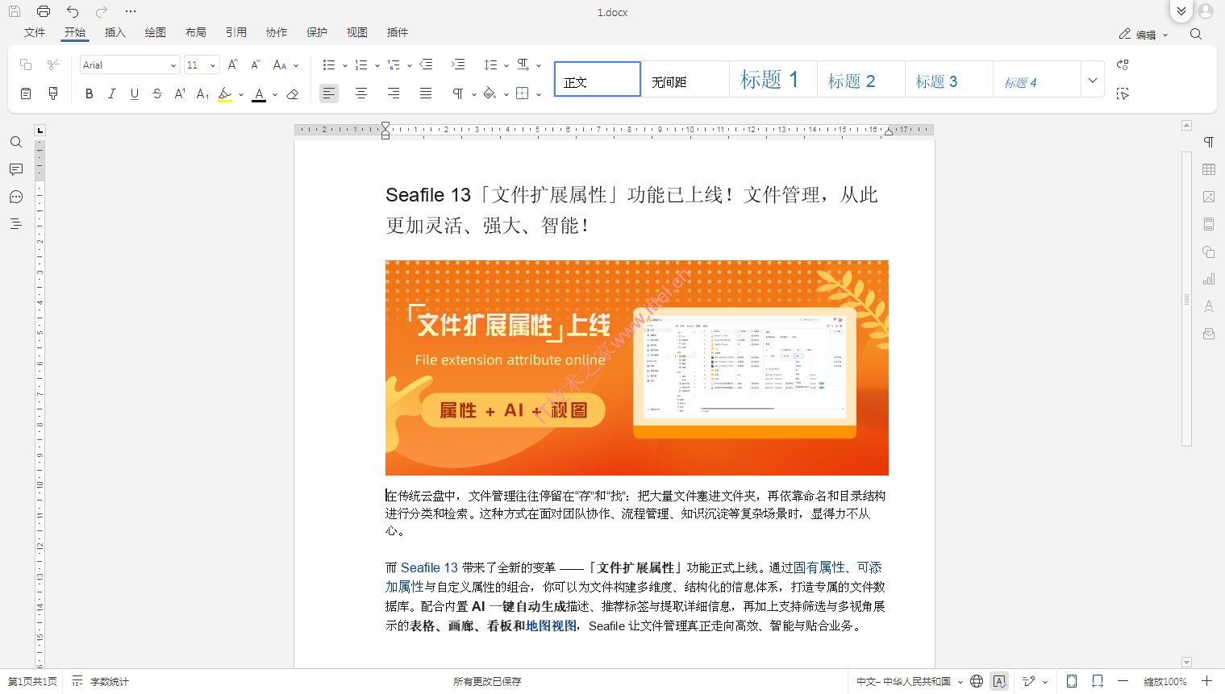Click the zoom in plus button
The height and width of the screenshot is (694, 1225).
(1206, 681)
